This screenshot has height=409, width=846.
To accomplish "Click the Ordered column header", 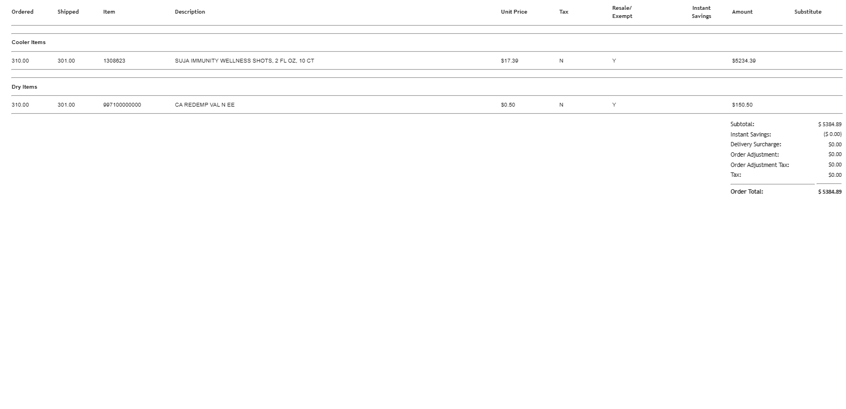I will [x=22, y=12].
